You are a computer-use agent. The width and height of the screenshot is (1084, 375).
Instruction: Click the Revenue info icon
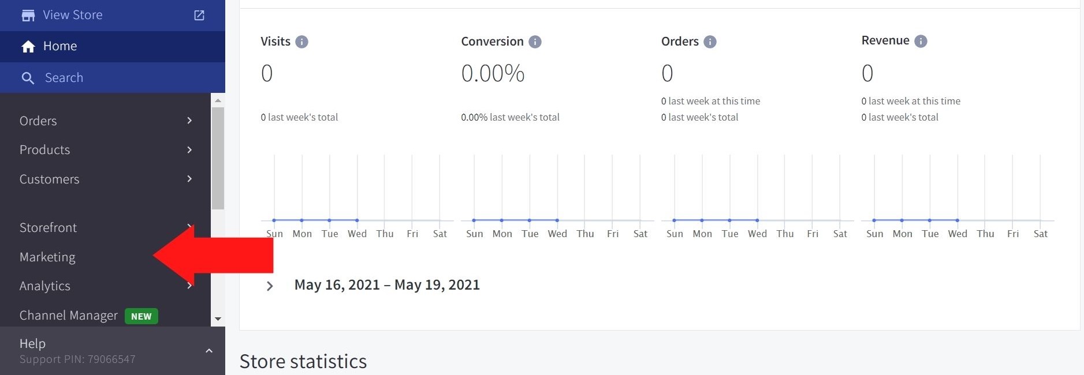click(x=921, y=41)
